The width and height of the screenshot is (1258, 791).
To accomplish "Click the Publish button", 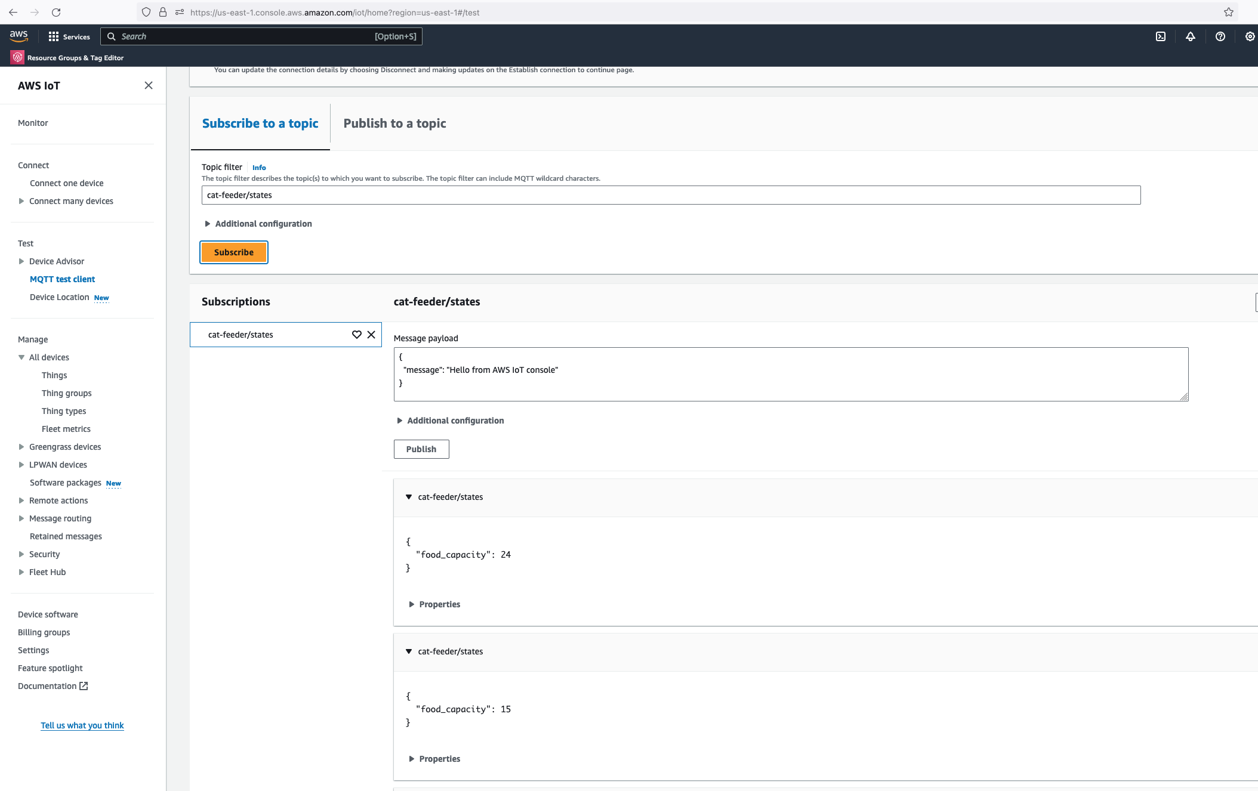I will pyautogui.click(x=421, y=449).
